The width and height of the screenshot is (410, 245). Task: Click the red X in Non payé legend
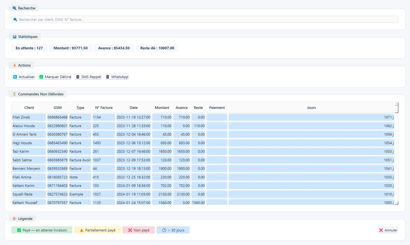(130, 230)
